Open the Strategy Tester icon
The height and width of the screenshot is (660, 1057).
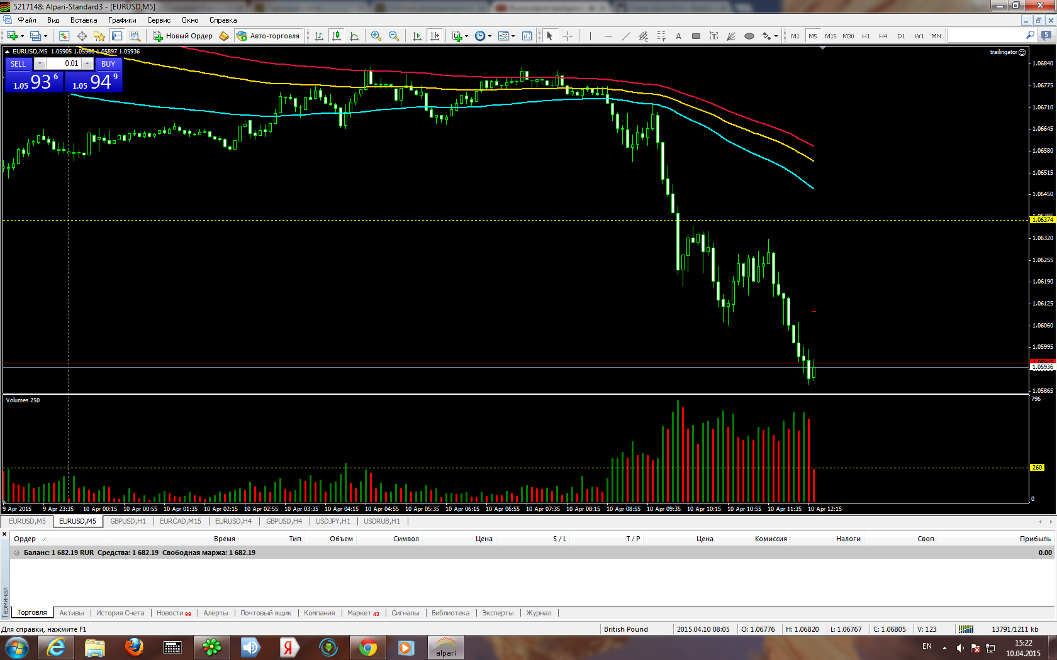point(135,36)
